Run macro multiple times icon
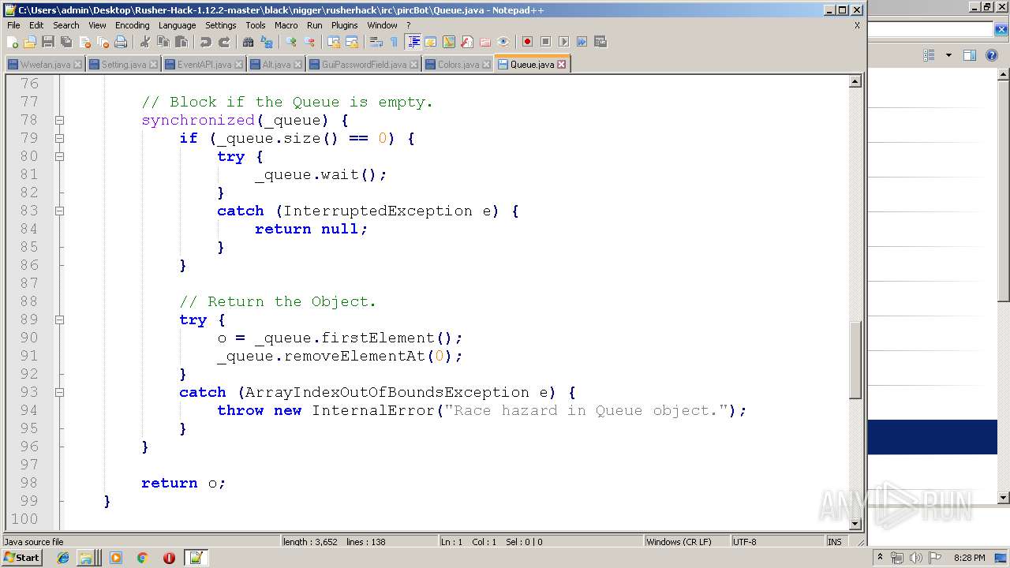The height and width of the screenshot is (568, 1010). tap(582, 42)
